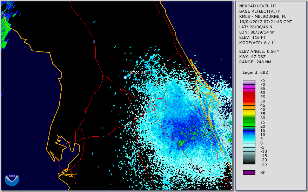Click the NOAA logo on the map

[12, 179]
